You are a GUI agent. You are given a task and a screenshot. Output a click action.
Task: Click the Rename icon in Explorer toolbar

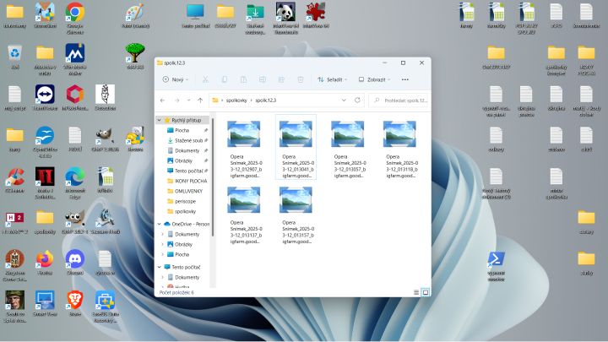(262, 79)
